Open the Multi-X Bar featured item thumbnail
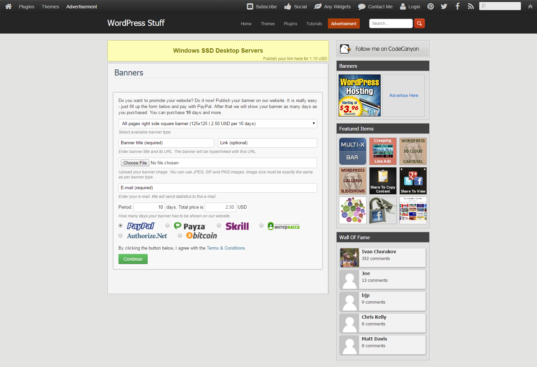This screenshot has width=537, height=367. tap(353, 151)
